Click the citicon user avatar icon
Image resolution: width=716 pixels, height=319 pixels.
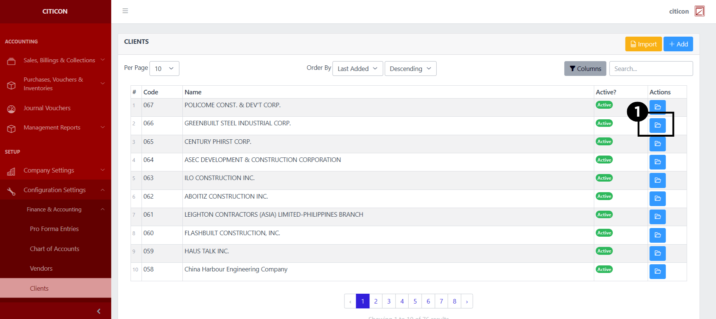[699, 11]
